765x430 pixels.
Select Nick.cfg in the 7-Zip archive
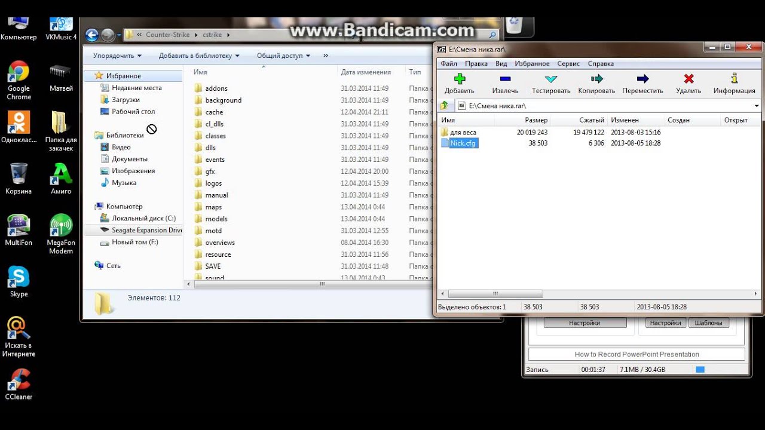coord(463,143)
